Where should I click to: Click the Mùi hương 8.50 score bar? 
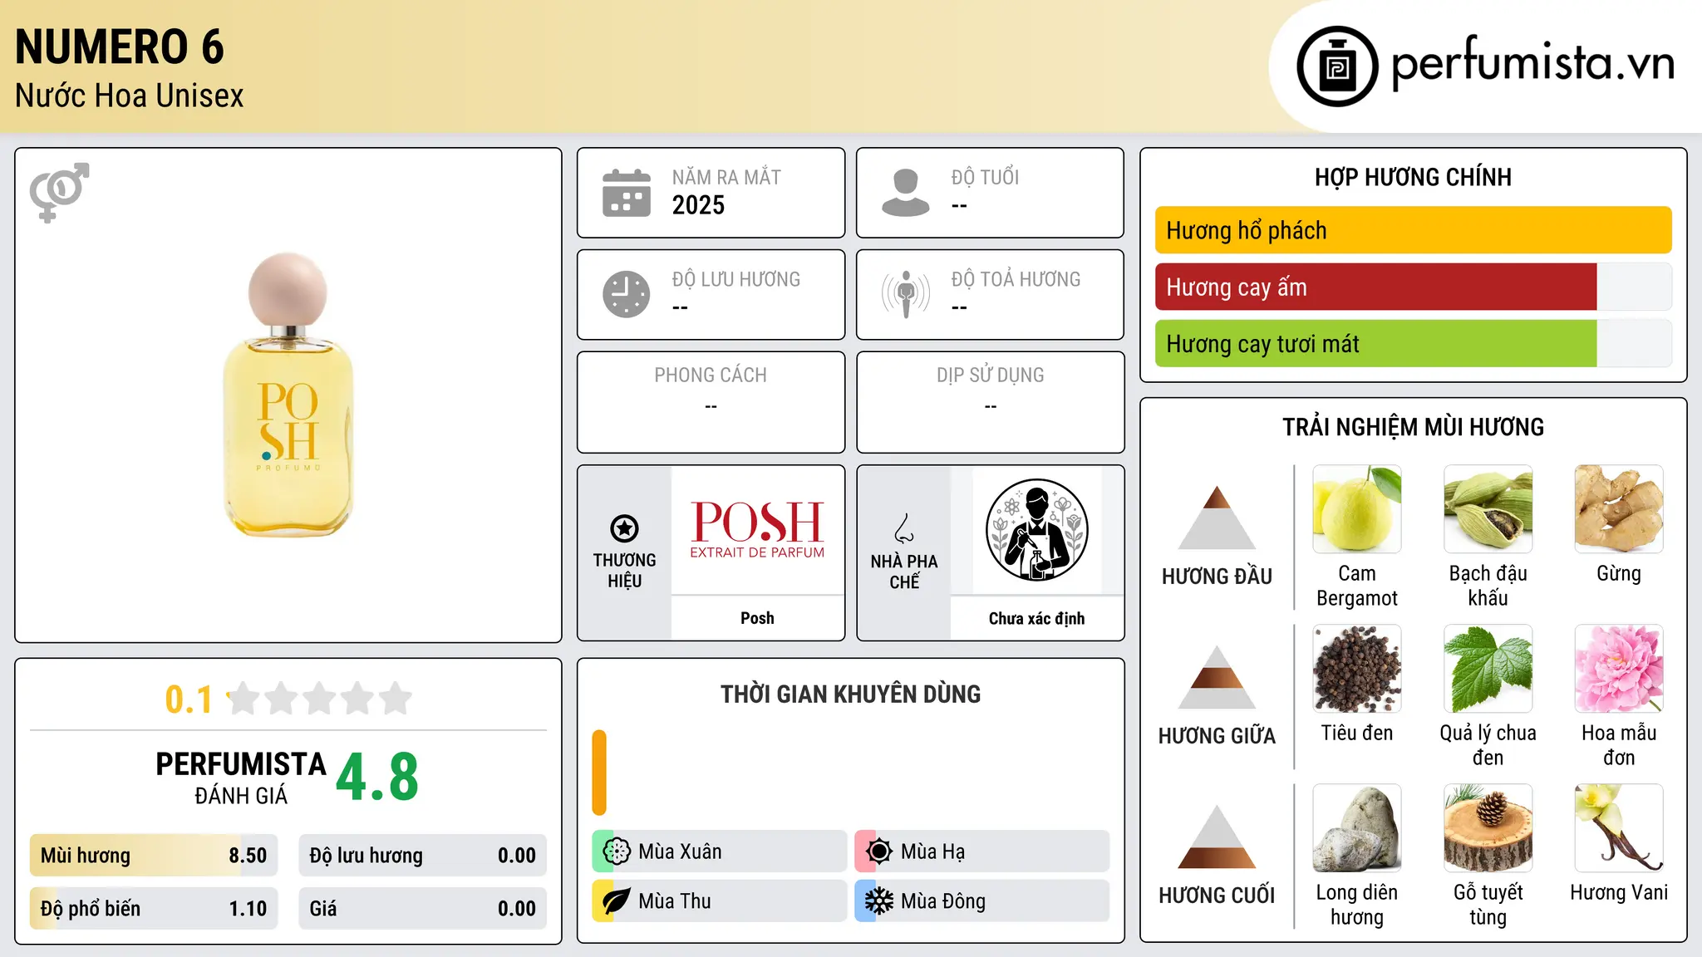point(154,856)
